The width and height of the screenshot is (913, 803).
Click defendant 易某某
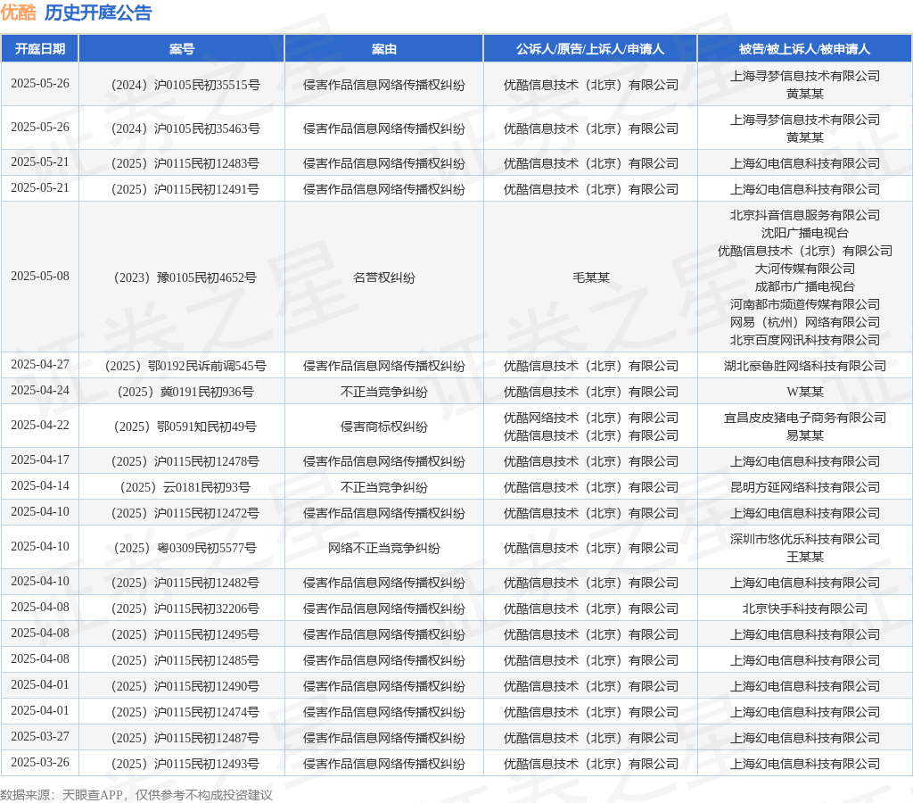click(x=805, y=435)
